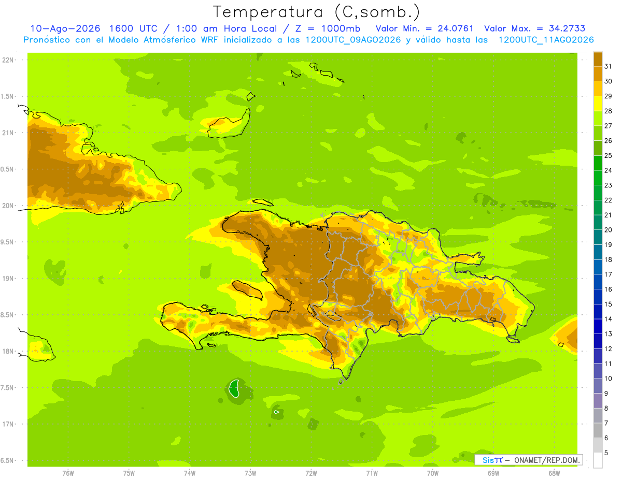The width and height of the screenshot is (622, 480).
Task: Click the "72W" longitude label
Action: tap(311, 473)
